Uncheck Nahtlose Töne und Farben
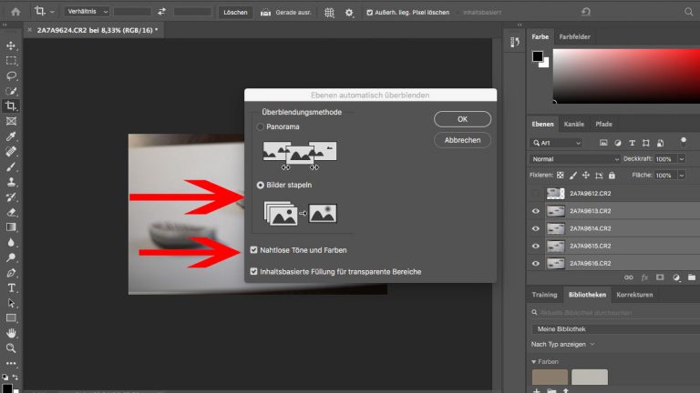 click(254, 249)
